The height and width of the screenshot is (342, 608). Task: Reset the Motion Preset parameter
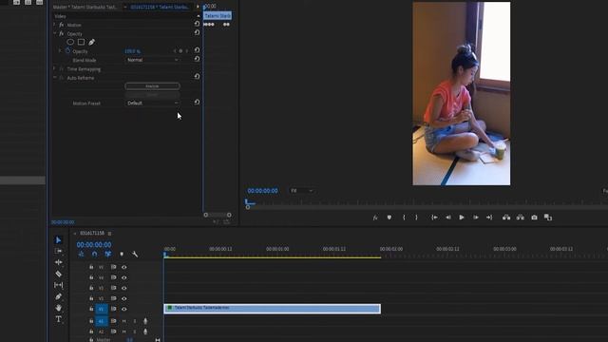tap(197, 102)
